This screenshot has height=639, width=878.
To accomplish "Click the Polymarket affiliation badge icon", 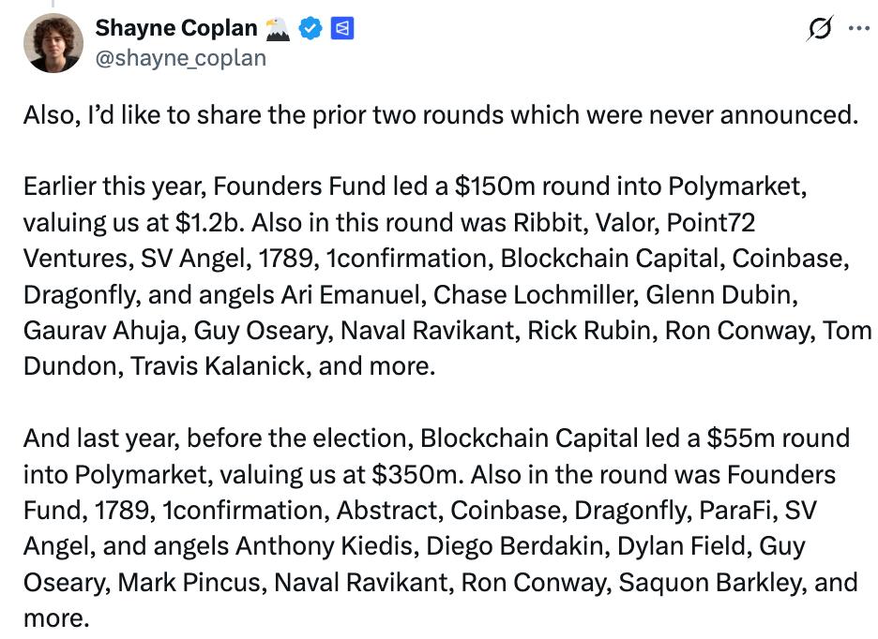I will [x=342, y=29].
